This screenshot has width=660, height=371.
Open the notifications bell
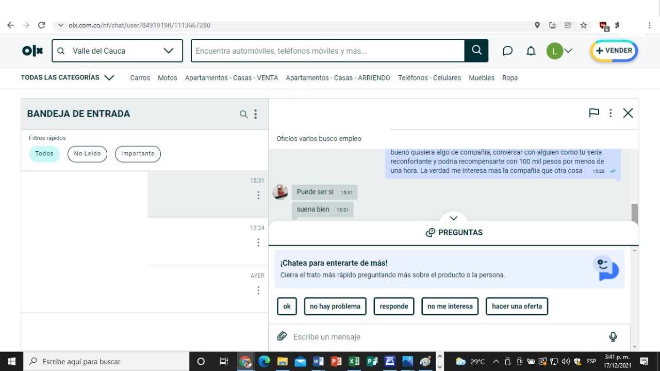[x=531, y=51]
